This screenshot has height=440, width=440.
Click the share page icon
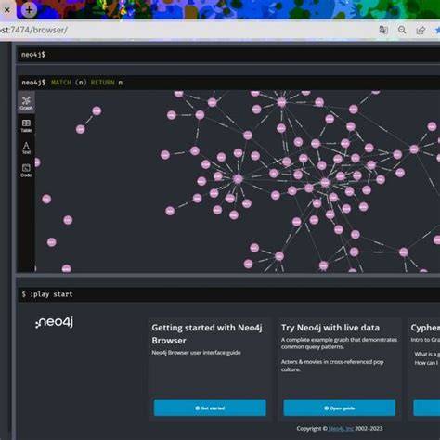421,30
